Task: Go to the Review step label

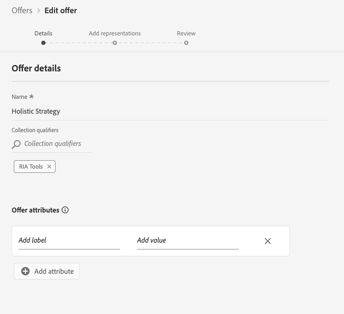Action: 186,33
